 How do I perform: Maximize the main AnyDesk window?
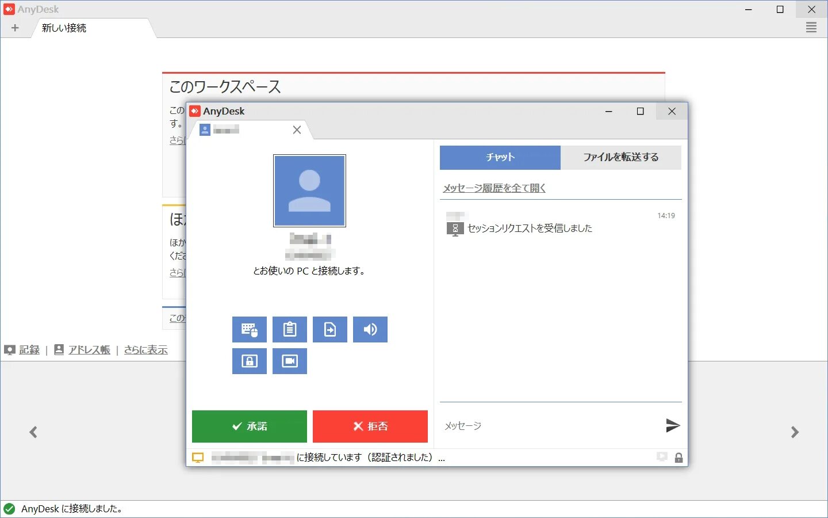[780, 9]
